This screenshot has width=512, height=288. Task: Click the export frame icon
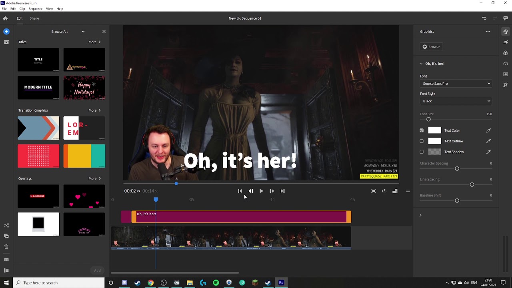(x=384, y=191)
